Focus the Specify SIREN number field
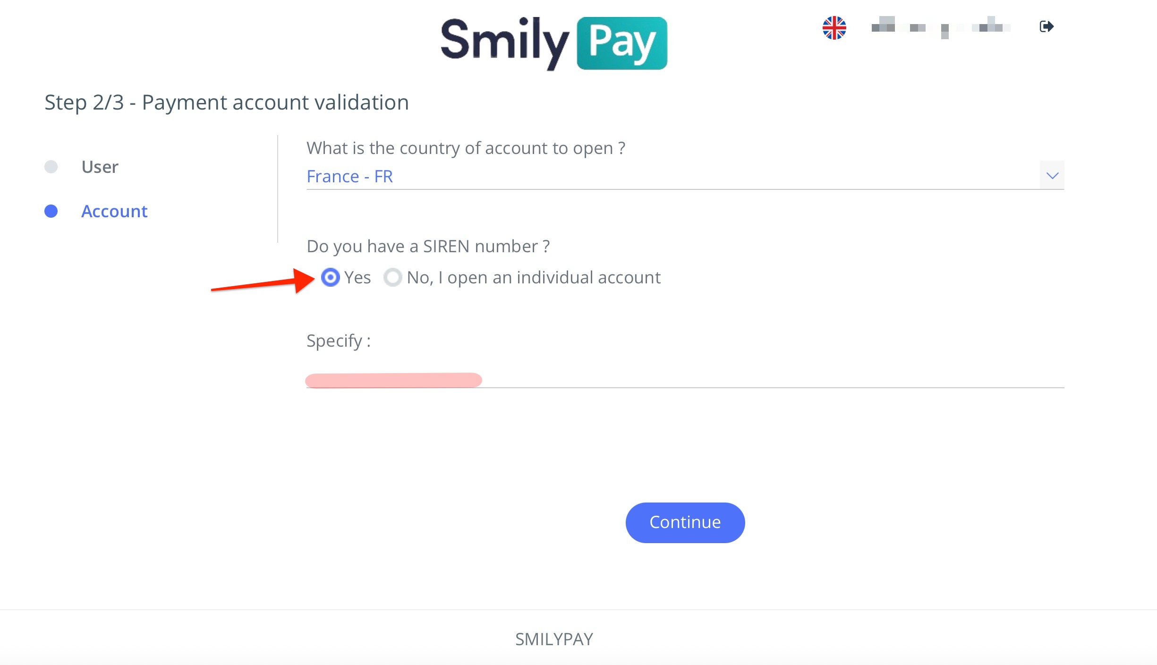 point(685,379)
